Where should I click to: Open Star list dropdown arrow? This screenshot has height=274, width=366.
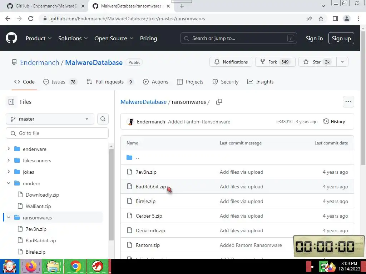(342, 62)
